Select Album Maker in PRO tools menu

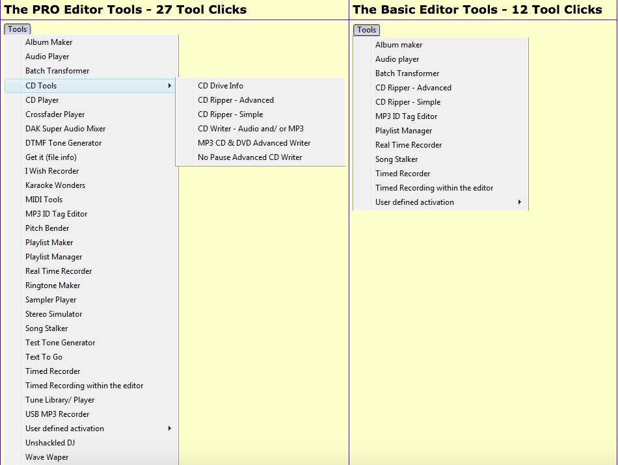tap(49, 42)
